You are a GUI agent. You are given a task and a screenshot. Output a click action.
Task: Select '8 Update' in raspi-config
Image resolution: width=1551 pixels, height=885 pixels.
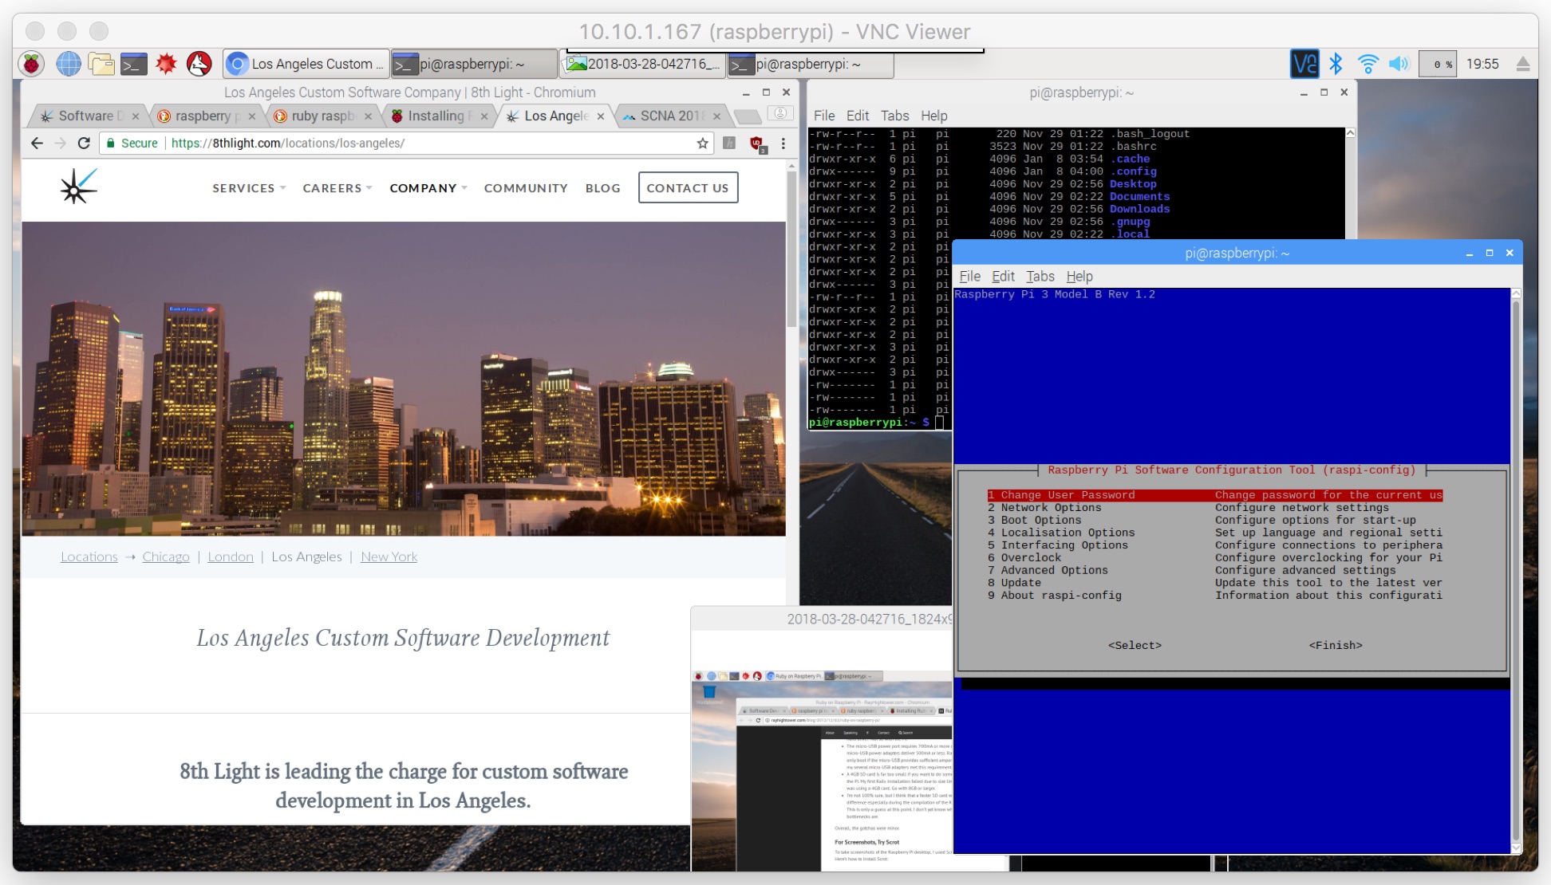pyautogui.click(x=1214, y=583)
